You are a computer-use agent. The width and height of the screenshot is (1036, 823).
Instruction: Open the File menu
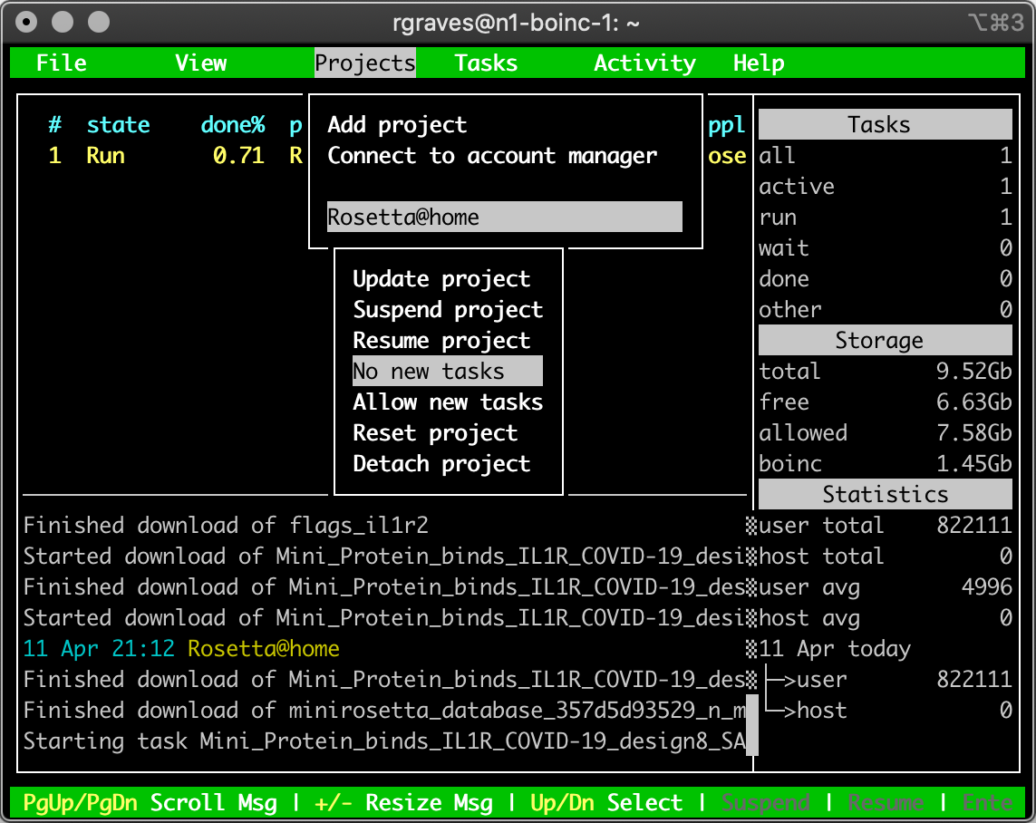[61, 63]
